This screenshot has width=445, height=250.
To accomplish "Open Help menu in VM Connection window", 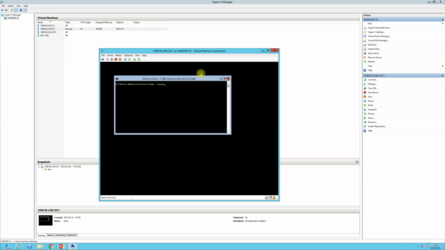I will tap(144, 56).
